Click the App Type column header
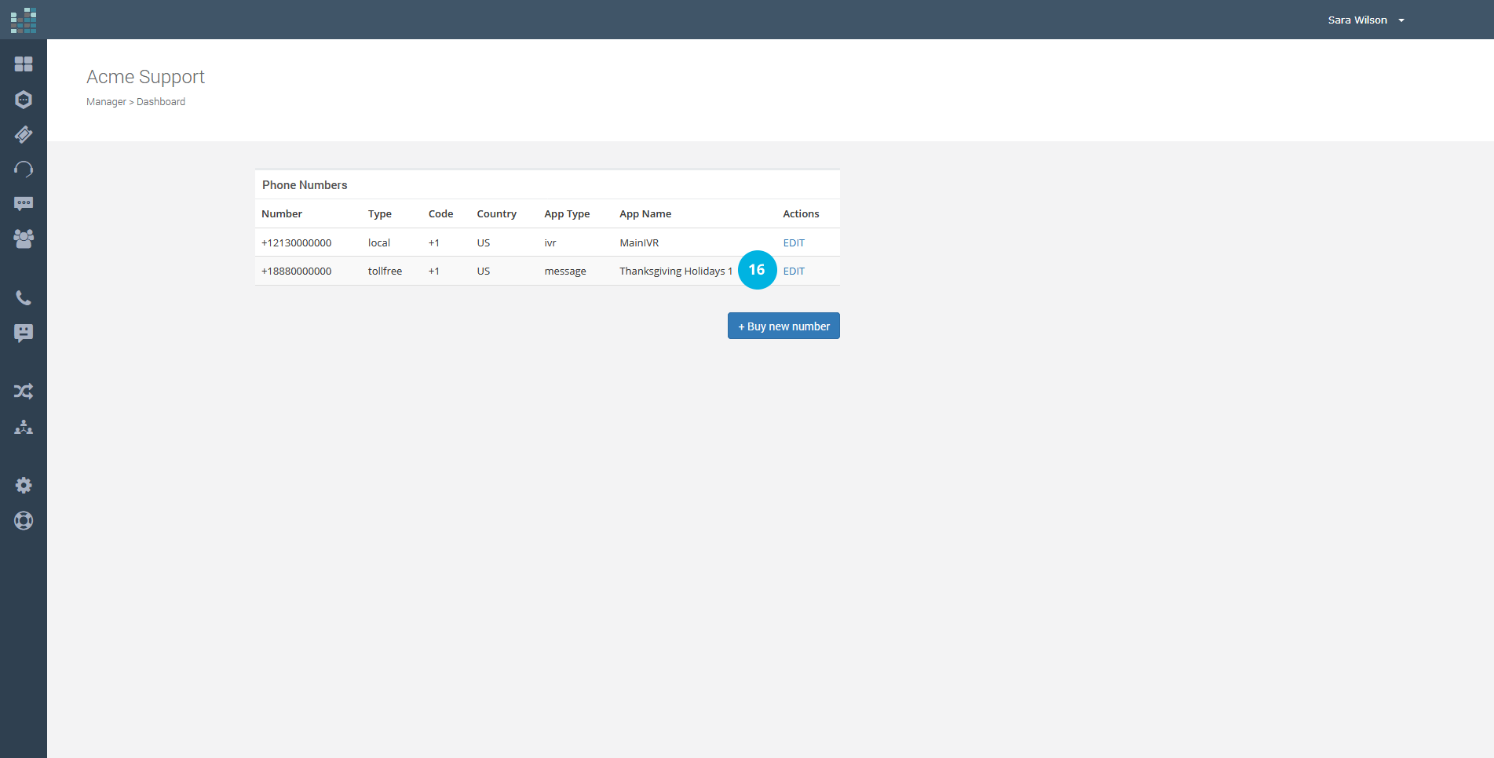1494x758 pixels. (x=567, y=213)
